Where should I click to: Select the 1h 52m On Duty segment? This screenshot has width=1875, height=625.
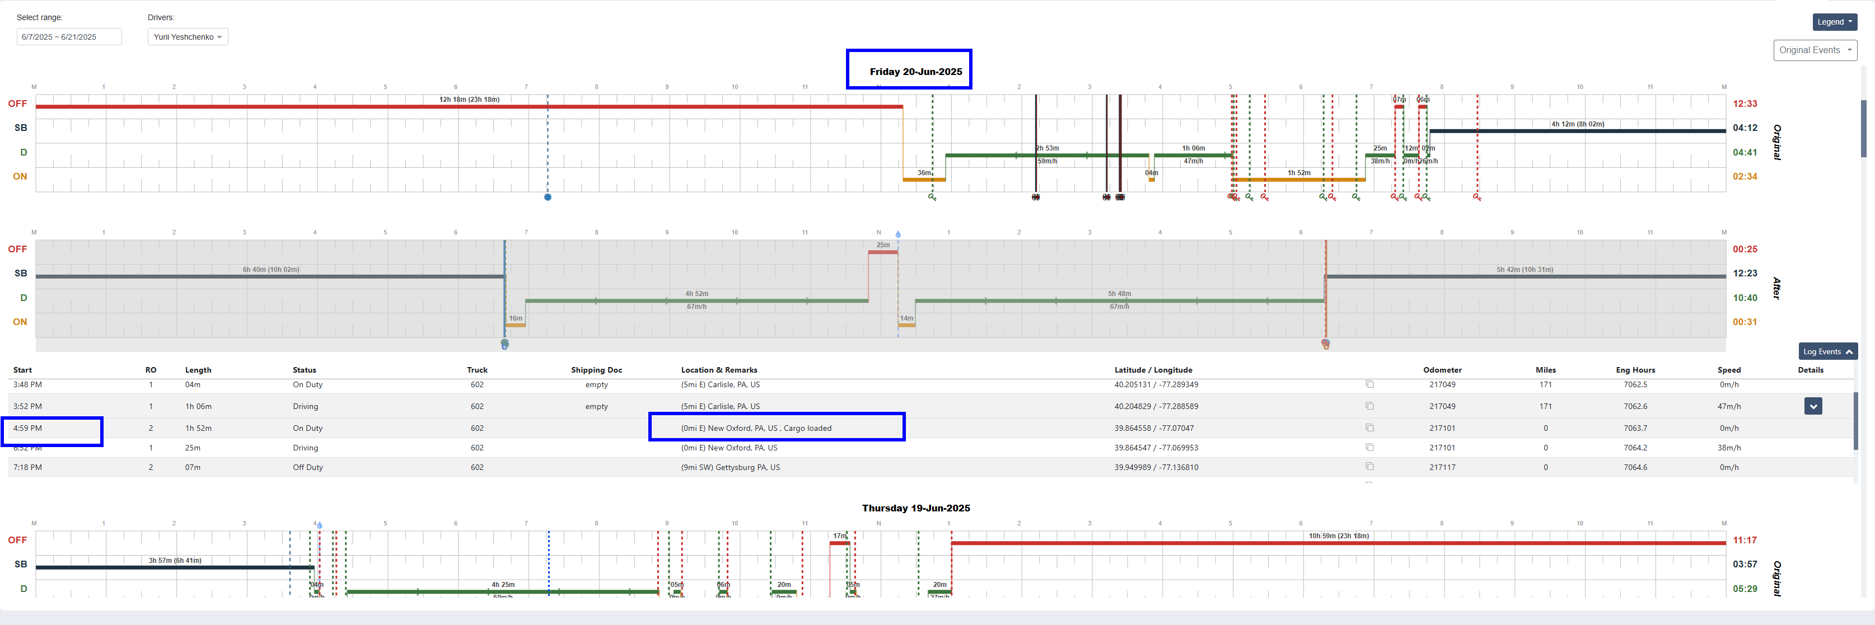pos(1298,179)
